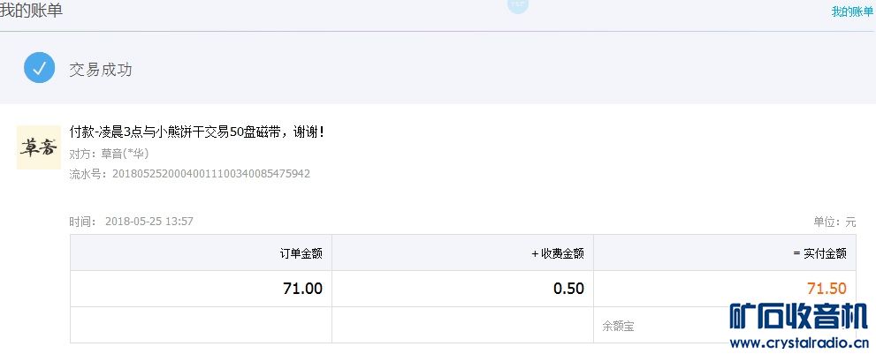
Task: Click the 草音 merchant avatar image
Action: pyautogui.click(x=39, y=147)
